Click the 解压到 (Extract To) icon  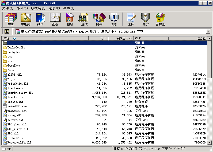pos(26,19)
